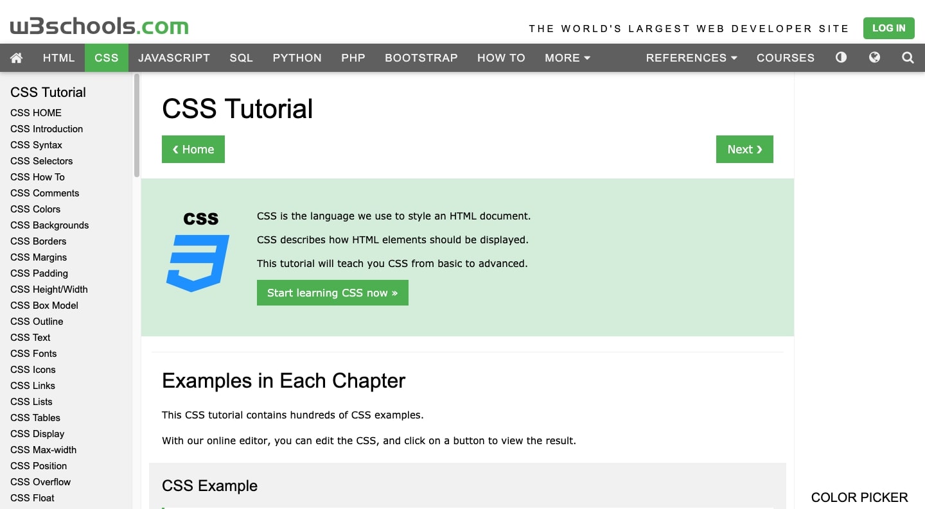Click the COLOR PICKER heading

pos(859,497)
